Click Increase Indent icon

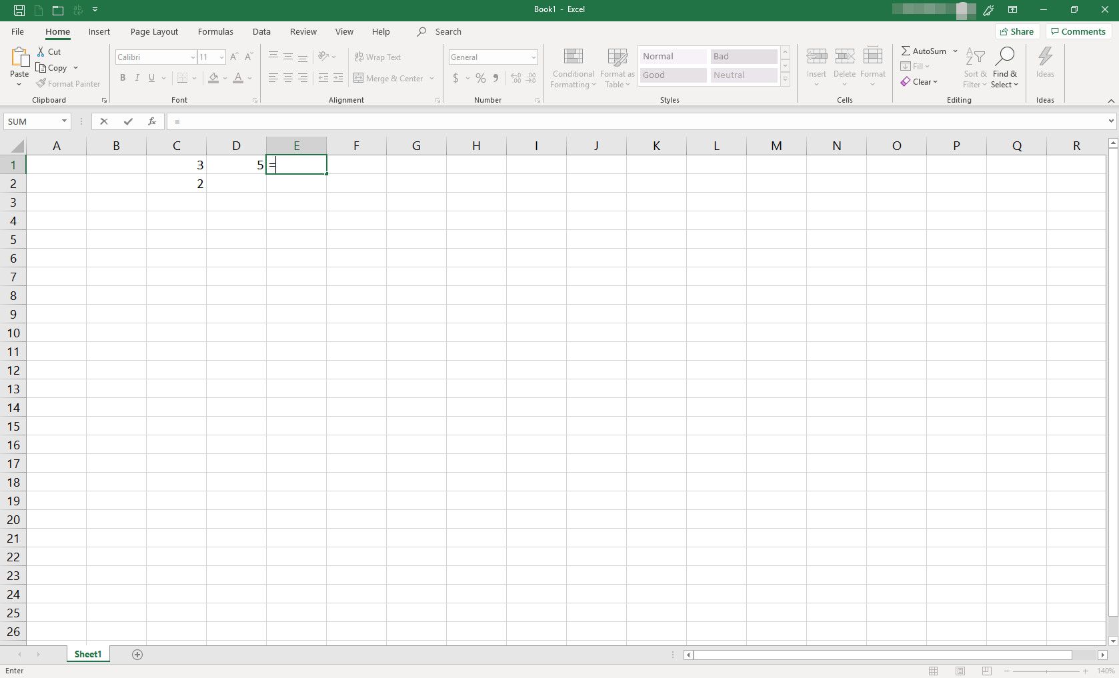(x=339, y=78)
